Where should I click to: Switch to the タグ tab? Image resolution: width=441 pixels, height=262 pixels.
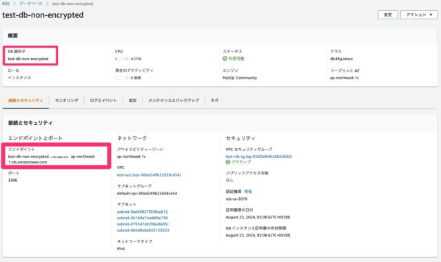click(214, 100)
